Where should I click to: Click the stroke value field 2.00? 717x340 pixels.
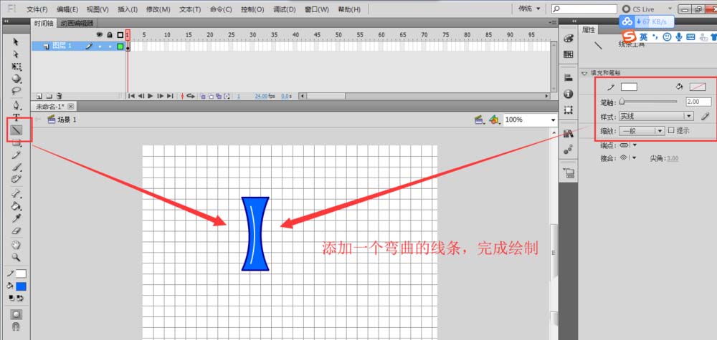(x=698, y=102)
